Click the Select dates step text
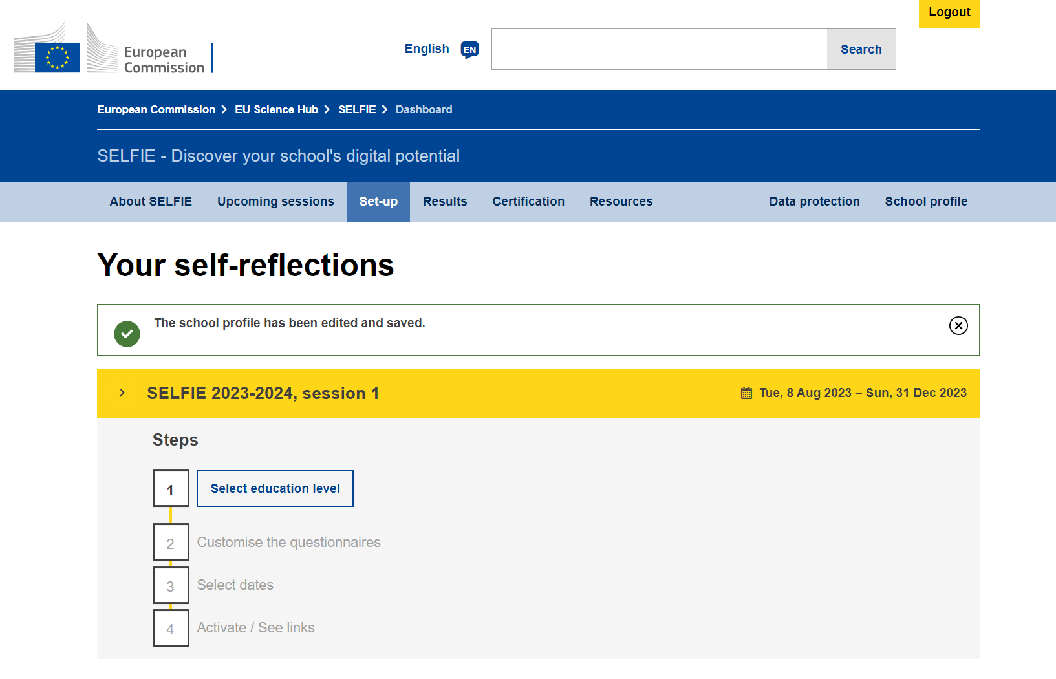 tap(235, 585)
